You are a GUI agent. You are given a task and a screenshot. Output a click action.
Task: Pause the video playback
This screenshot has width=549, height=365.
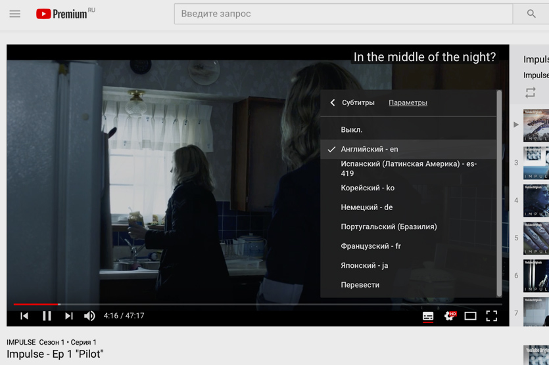point(47,316)
